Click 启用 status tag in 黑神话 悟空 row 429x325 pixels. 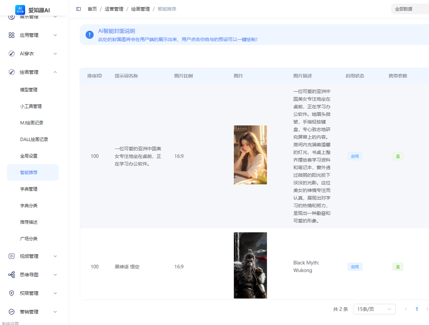[355, 267]
